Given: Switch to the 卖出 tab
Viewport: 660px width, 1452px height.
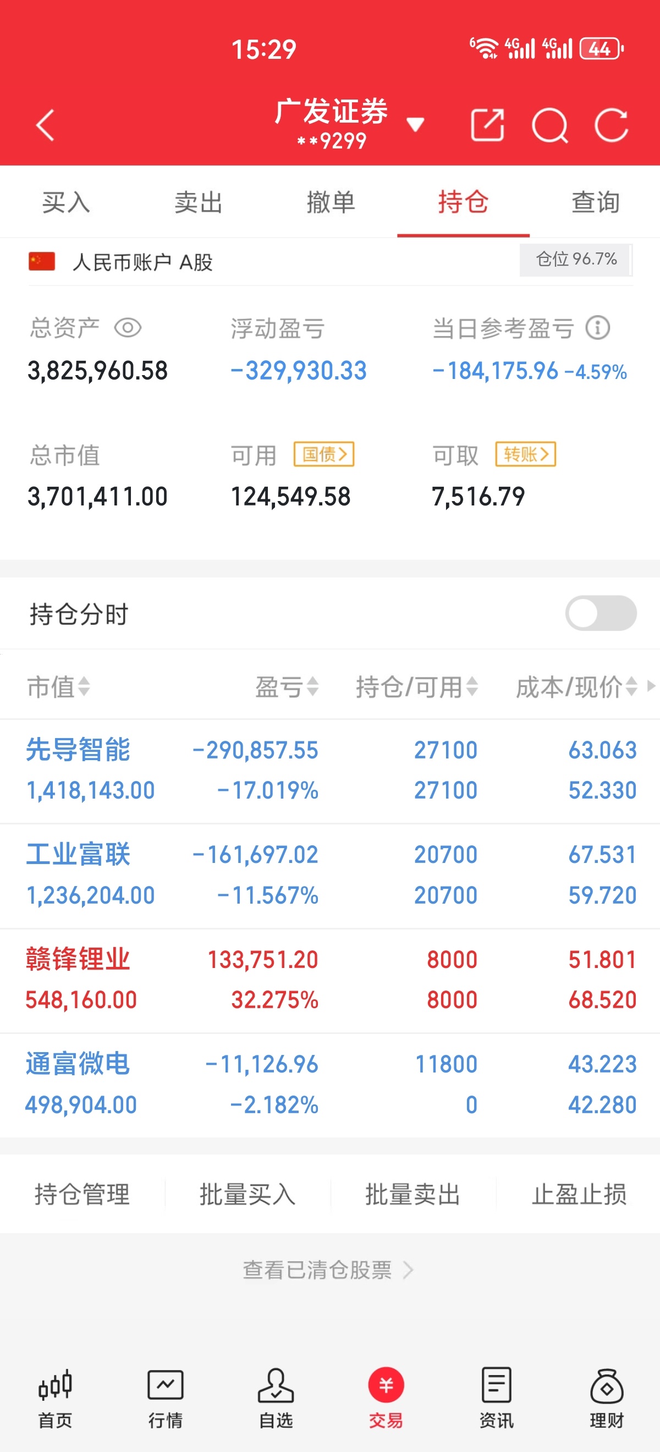Looking at the screenshot, I should (199, 202).
